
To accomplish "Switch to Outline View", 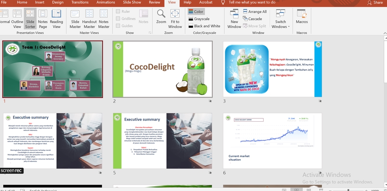I will (17, 19).
